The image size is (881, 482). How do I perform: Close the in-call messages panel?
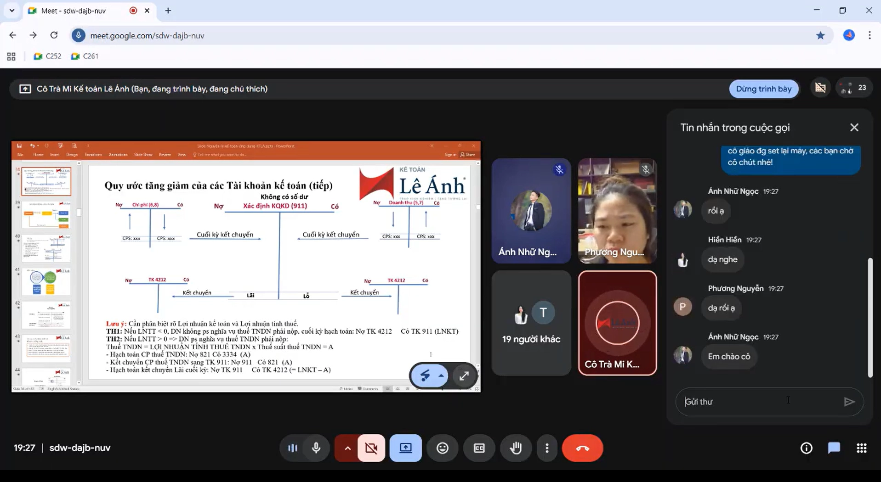tap(854, 128)
